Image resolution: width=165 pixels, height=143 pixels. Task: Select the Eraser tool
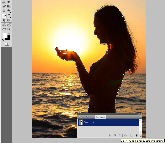pos(4,6)
